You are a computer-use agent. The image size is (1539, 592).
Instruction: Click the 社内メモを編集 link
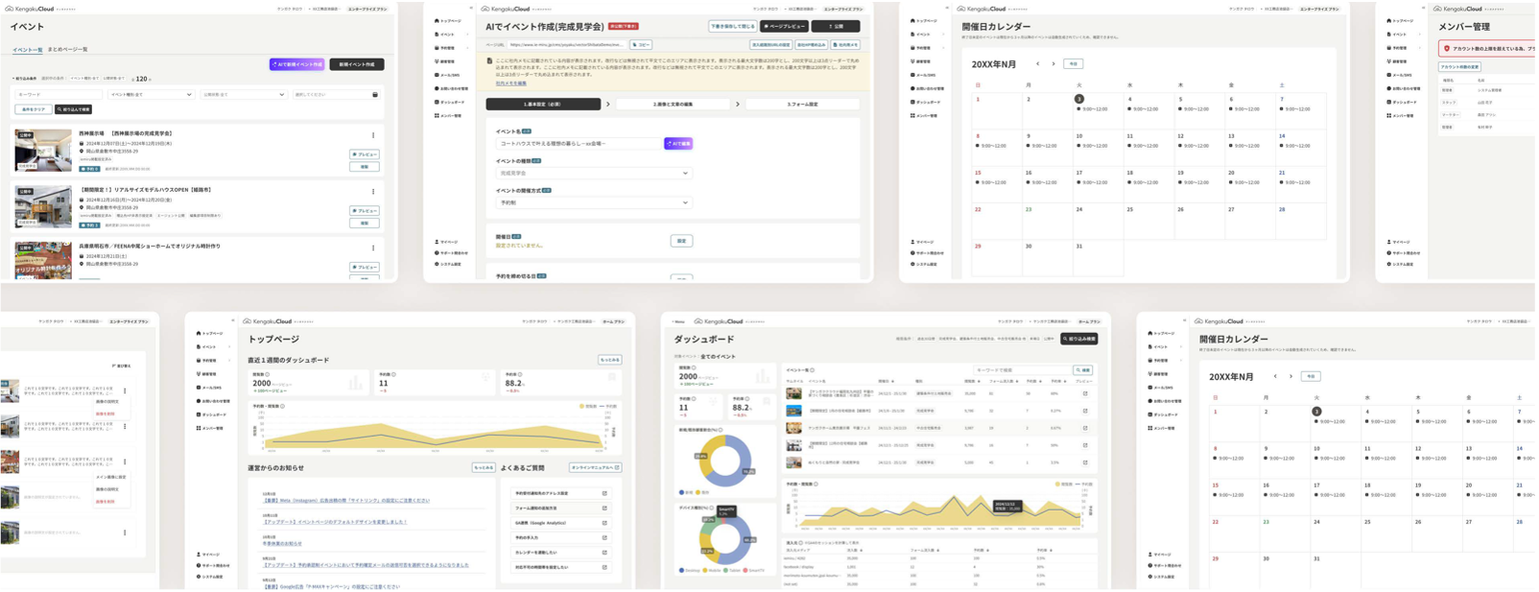pyautogui.click(x=510, y=83)
